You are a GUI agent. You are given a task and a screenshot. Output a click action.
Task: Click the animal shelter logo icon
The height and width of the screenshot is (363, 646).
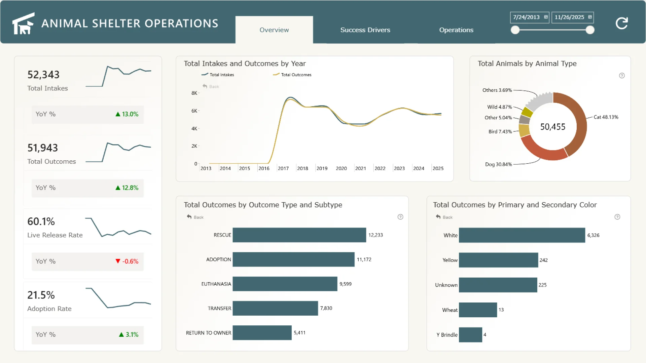coord(23,24)
